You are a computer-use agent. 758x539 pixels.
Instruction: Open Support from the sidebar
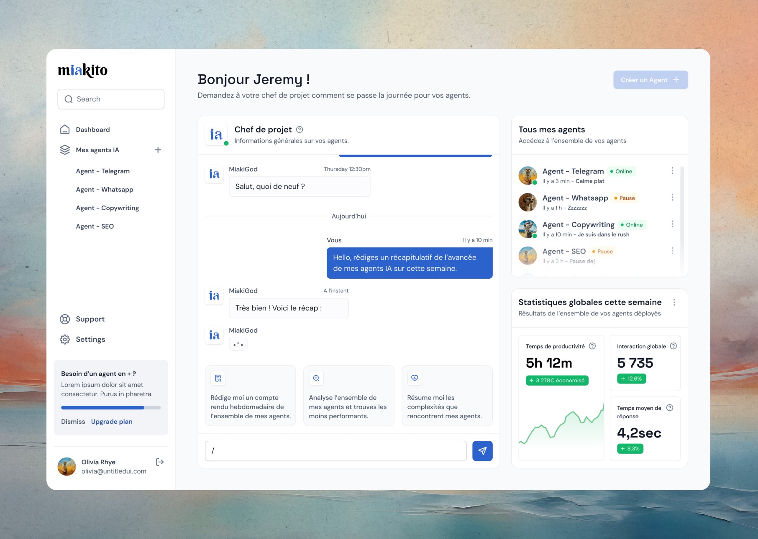coord(90,319)
